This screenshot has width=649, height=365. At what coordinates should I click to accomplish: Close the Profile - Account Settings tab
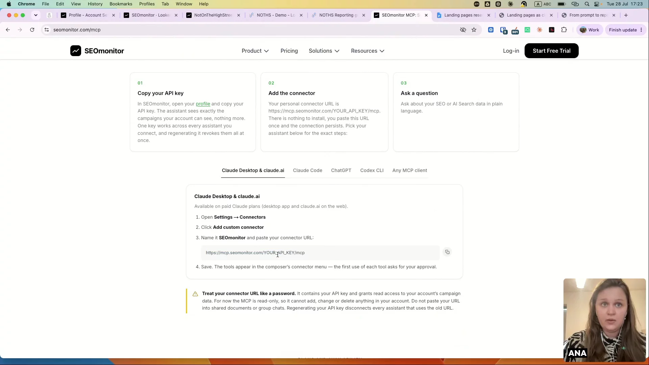click(x=114, y=15)
